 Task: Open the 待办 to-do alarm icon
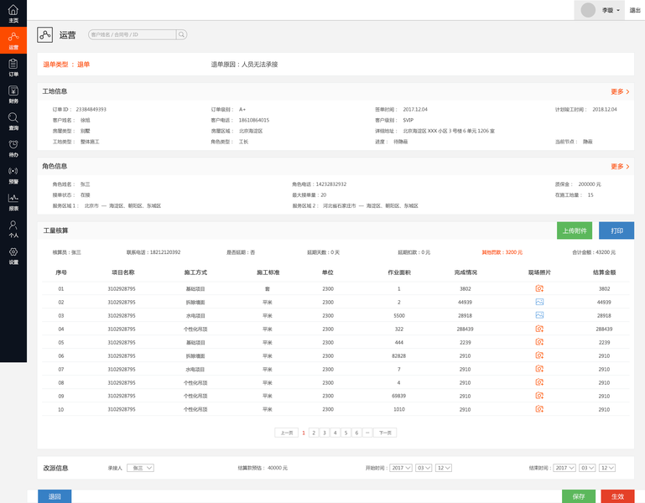[x=13, y=148]
